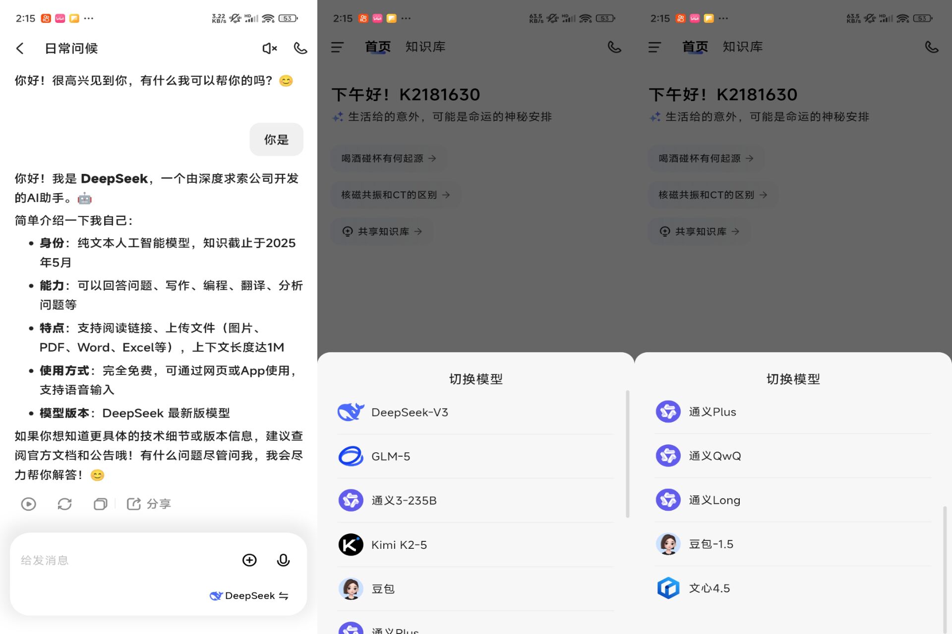Go back from the 日常问候 chat
The width and height of the screenshot is (952, 634).
tap(20, 48)
